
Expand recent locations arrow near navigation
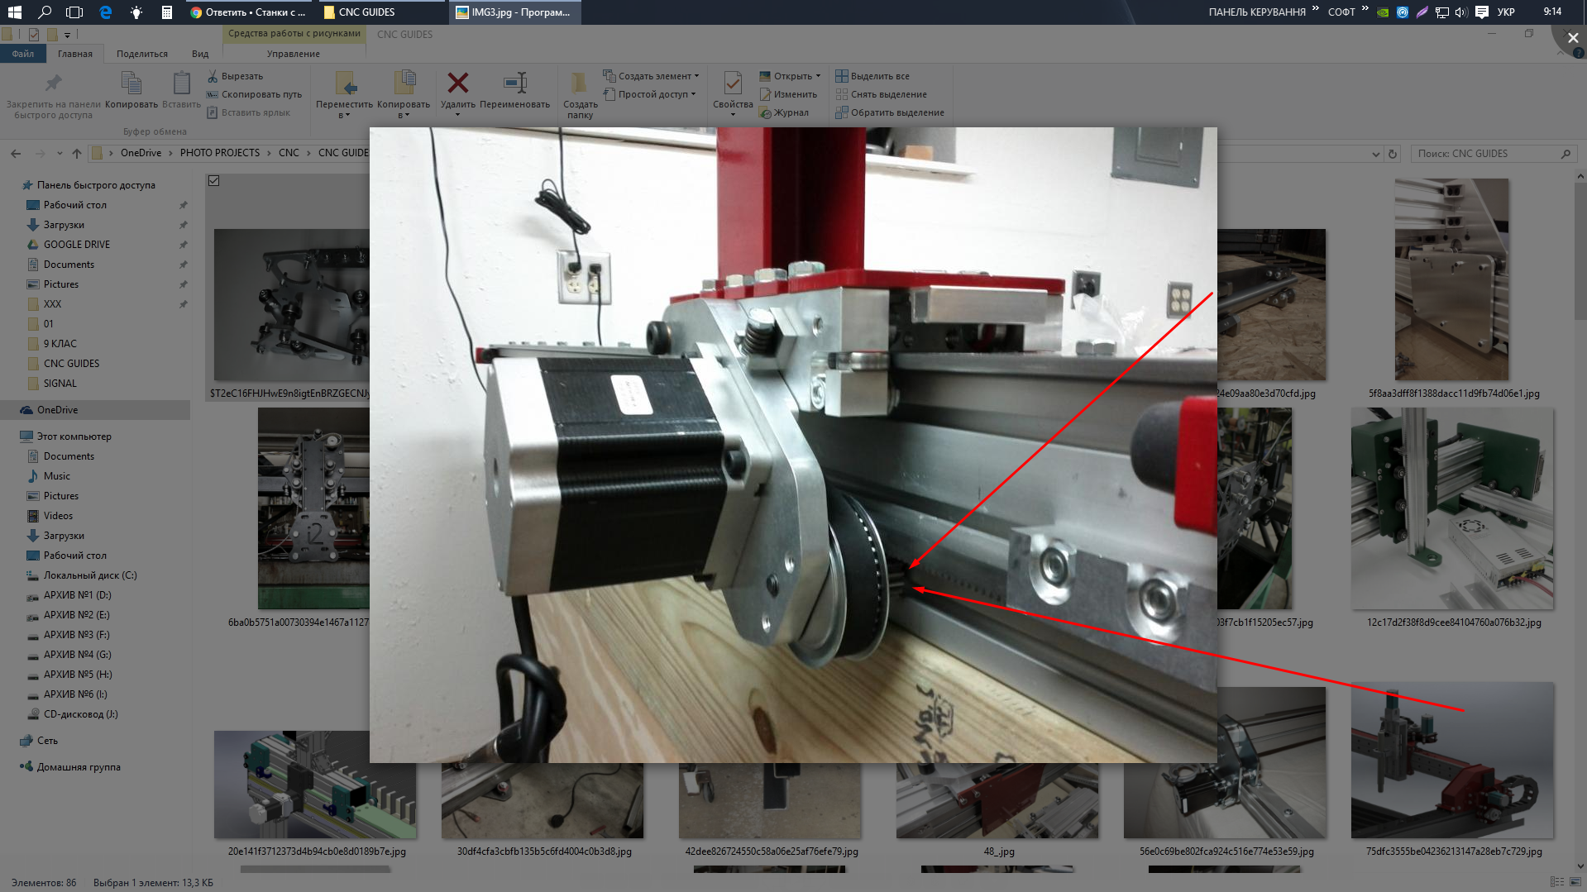pyautogui.click(x=60, y=153)
